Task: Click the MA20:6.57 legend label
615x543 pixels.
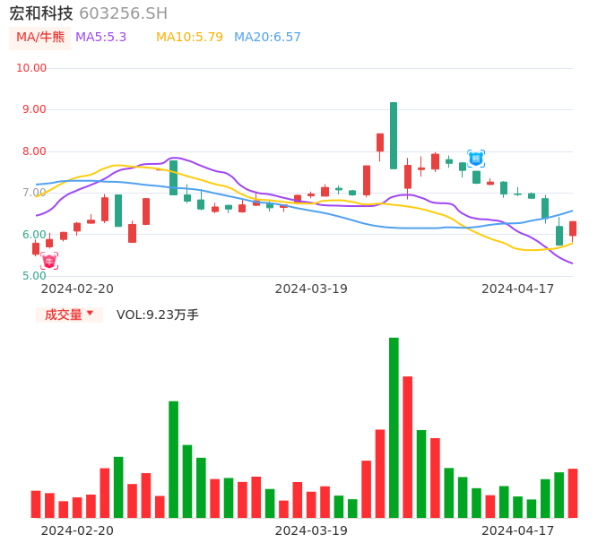Action: click(x=267, y=38)
